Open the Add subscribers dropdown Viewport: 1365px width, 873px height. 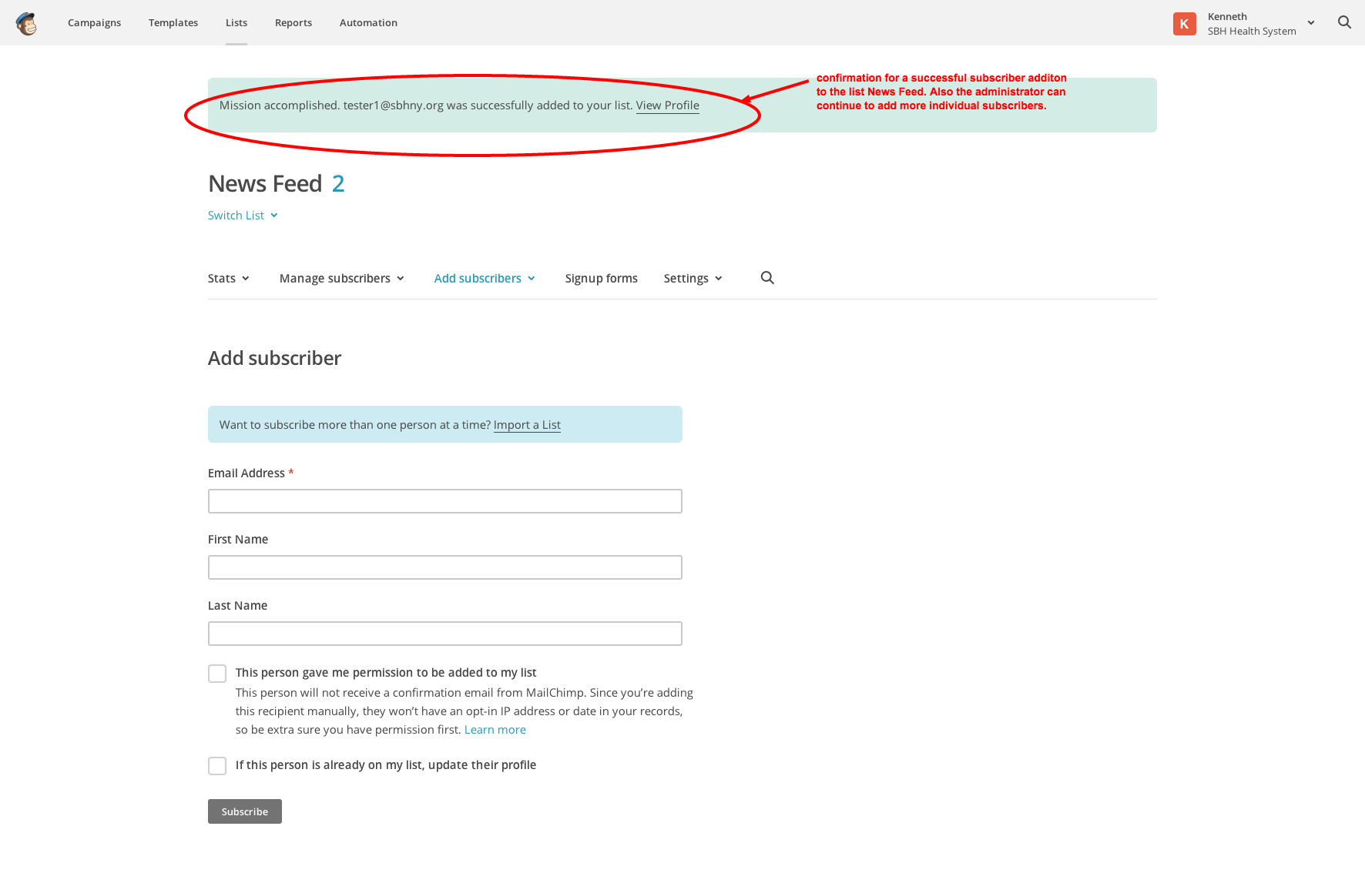coord(485,279)
